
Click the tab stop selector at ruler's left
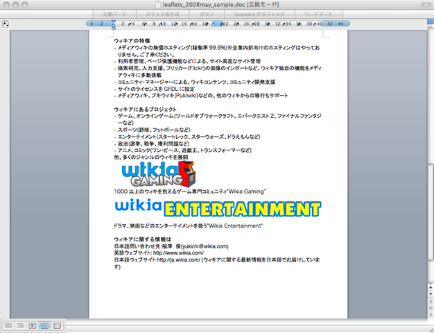coord(6,24)
